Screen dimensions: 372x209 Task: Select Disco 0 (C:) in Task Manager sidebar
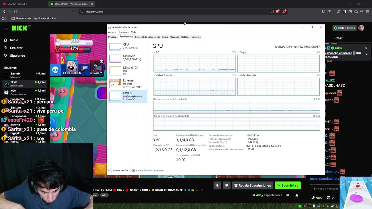pos(127,71)
